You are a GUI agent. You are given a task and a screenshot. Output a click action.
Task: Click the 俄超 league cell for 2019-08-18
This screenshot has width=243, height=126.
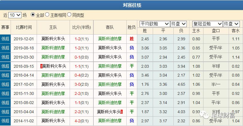[5, 48]
